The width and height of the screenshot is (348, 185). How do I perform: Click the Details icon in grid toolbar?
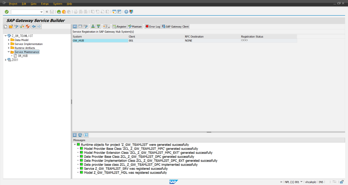(x=80, y=26)
